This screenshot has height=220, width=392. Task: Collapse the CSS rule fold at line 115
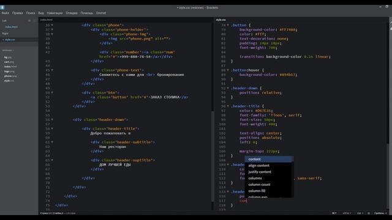click(228, 191)
